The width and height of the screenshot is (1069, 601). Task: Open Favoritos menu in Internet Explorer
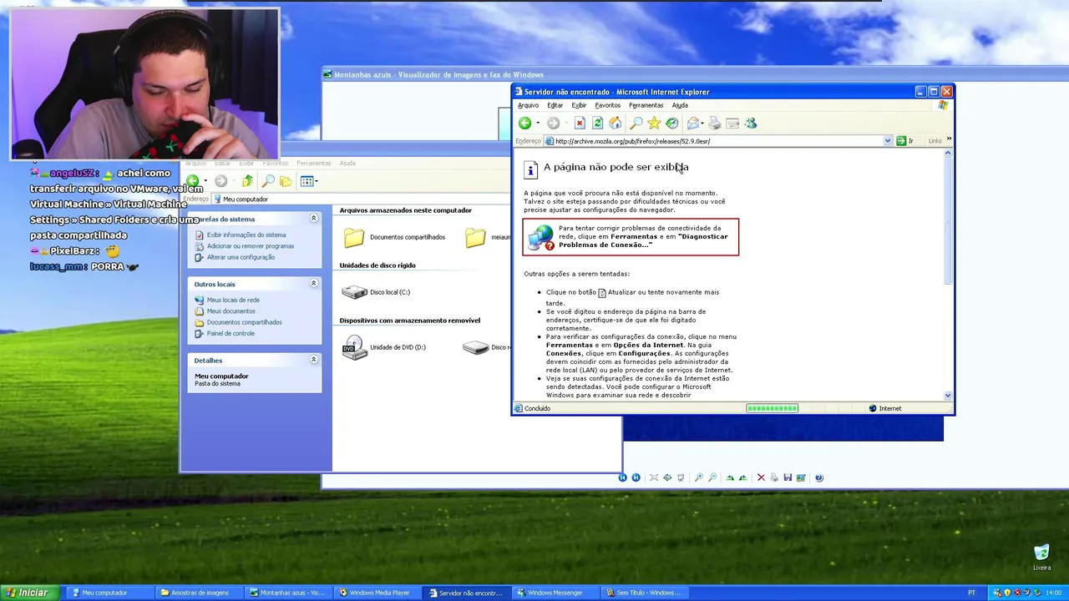607,105
